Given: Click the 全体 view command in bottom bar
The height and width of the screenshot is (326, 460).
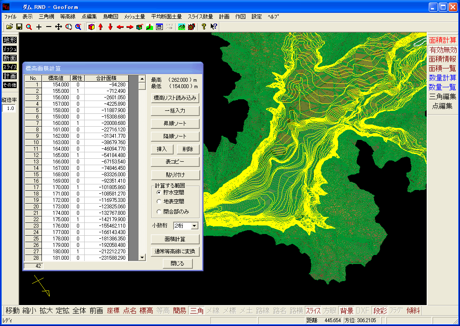Looking at the screenshot, I should click(79, 311).
